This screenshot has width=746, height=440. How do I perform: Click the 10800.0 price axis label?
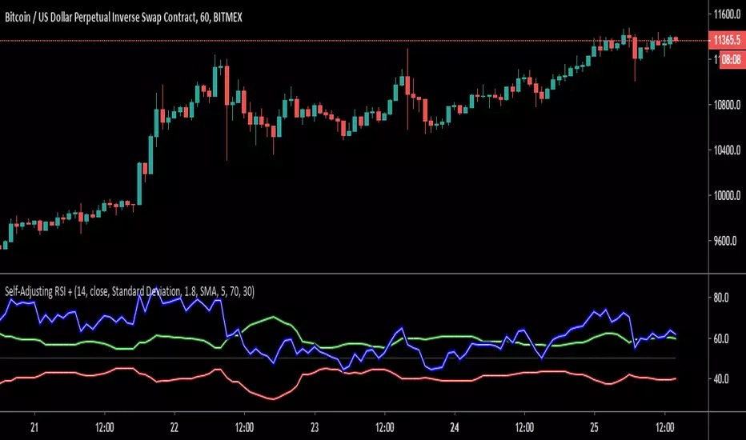point(727,105)
